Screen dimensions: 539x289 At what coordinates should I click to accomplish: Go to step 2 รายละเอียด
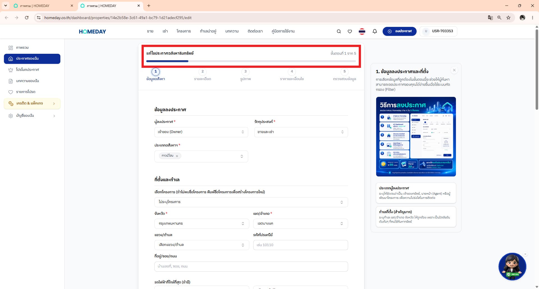point(202,74)
